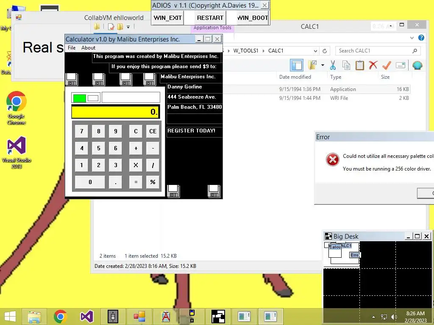Select the Application Tools ribbon tab

tap(212, 28)
